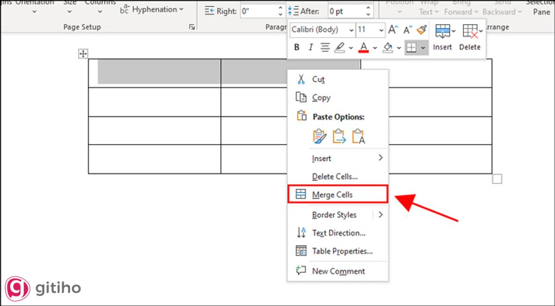
Task: Open the Selection Pane
Action: [541, 7]
